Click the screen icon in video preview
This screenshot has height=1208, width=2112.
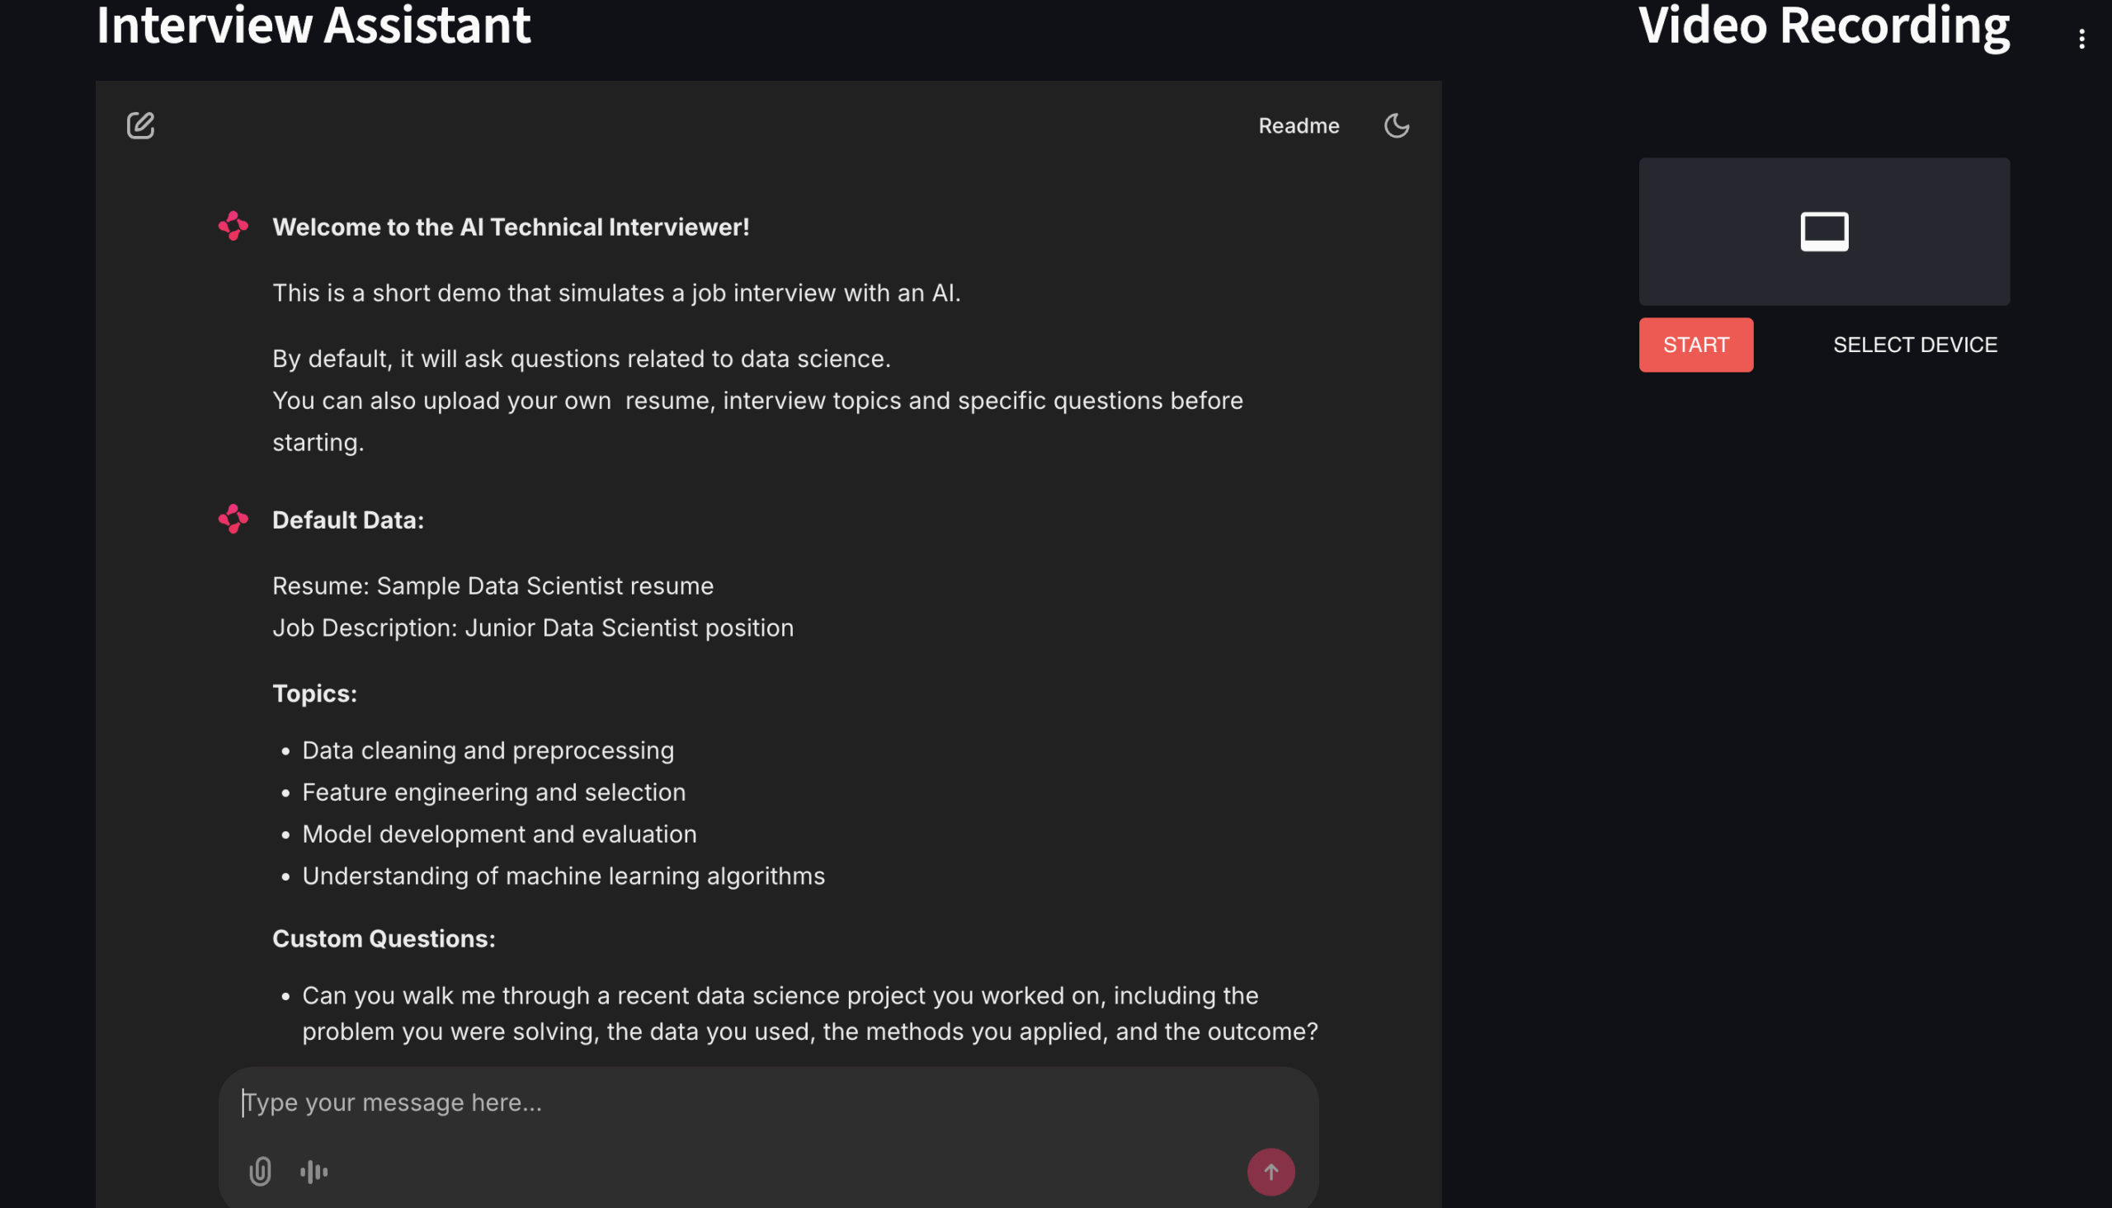pyautogui.click(x=1823, y=232)
